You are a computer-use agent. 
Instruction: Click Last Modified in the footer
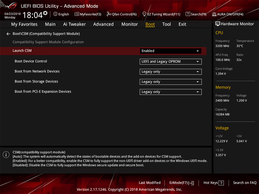[x=150, y=183]
